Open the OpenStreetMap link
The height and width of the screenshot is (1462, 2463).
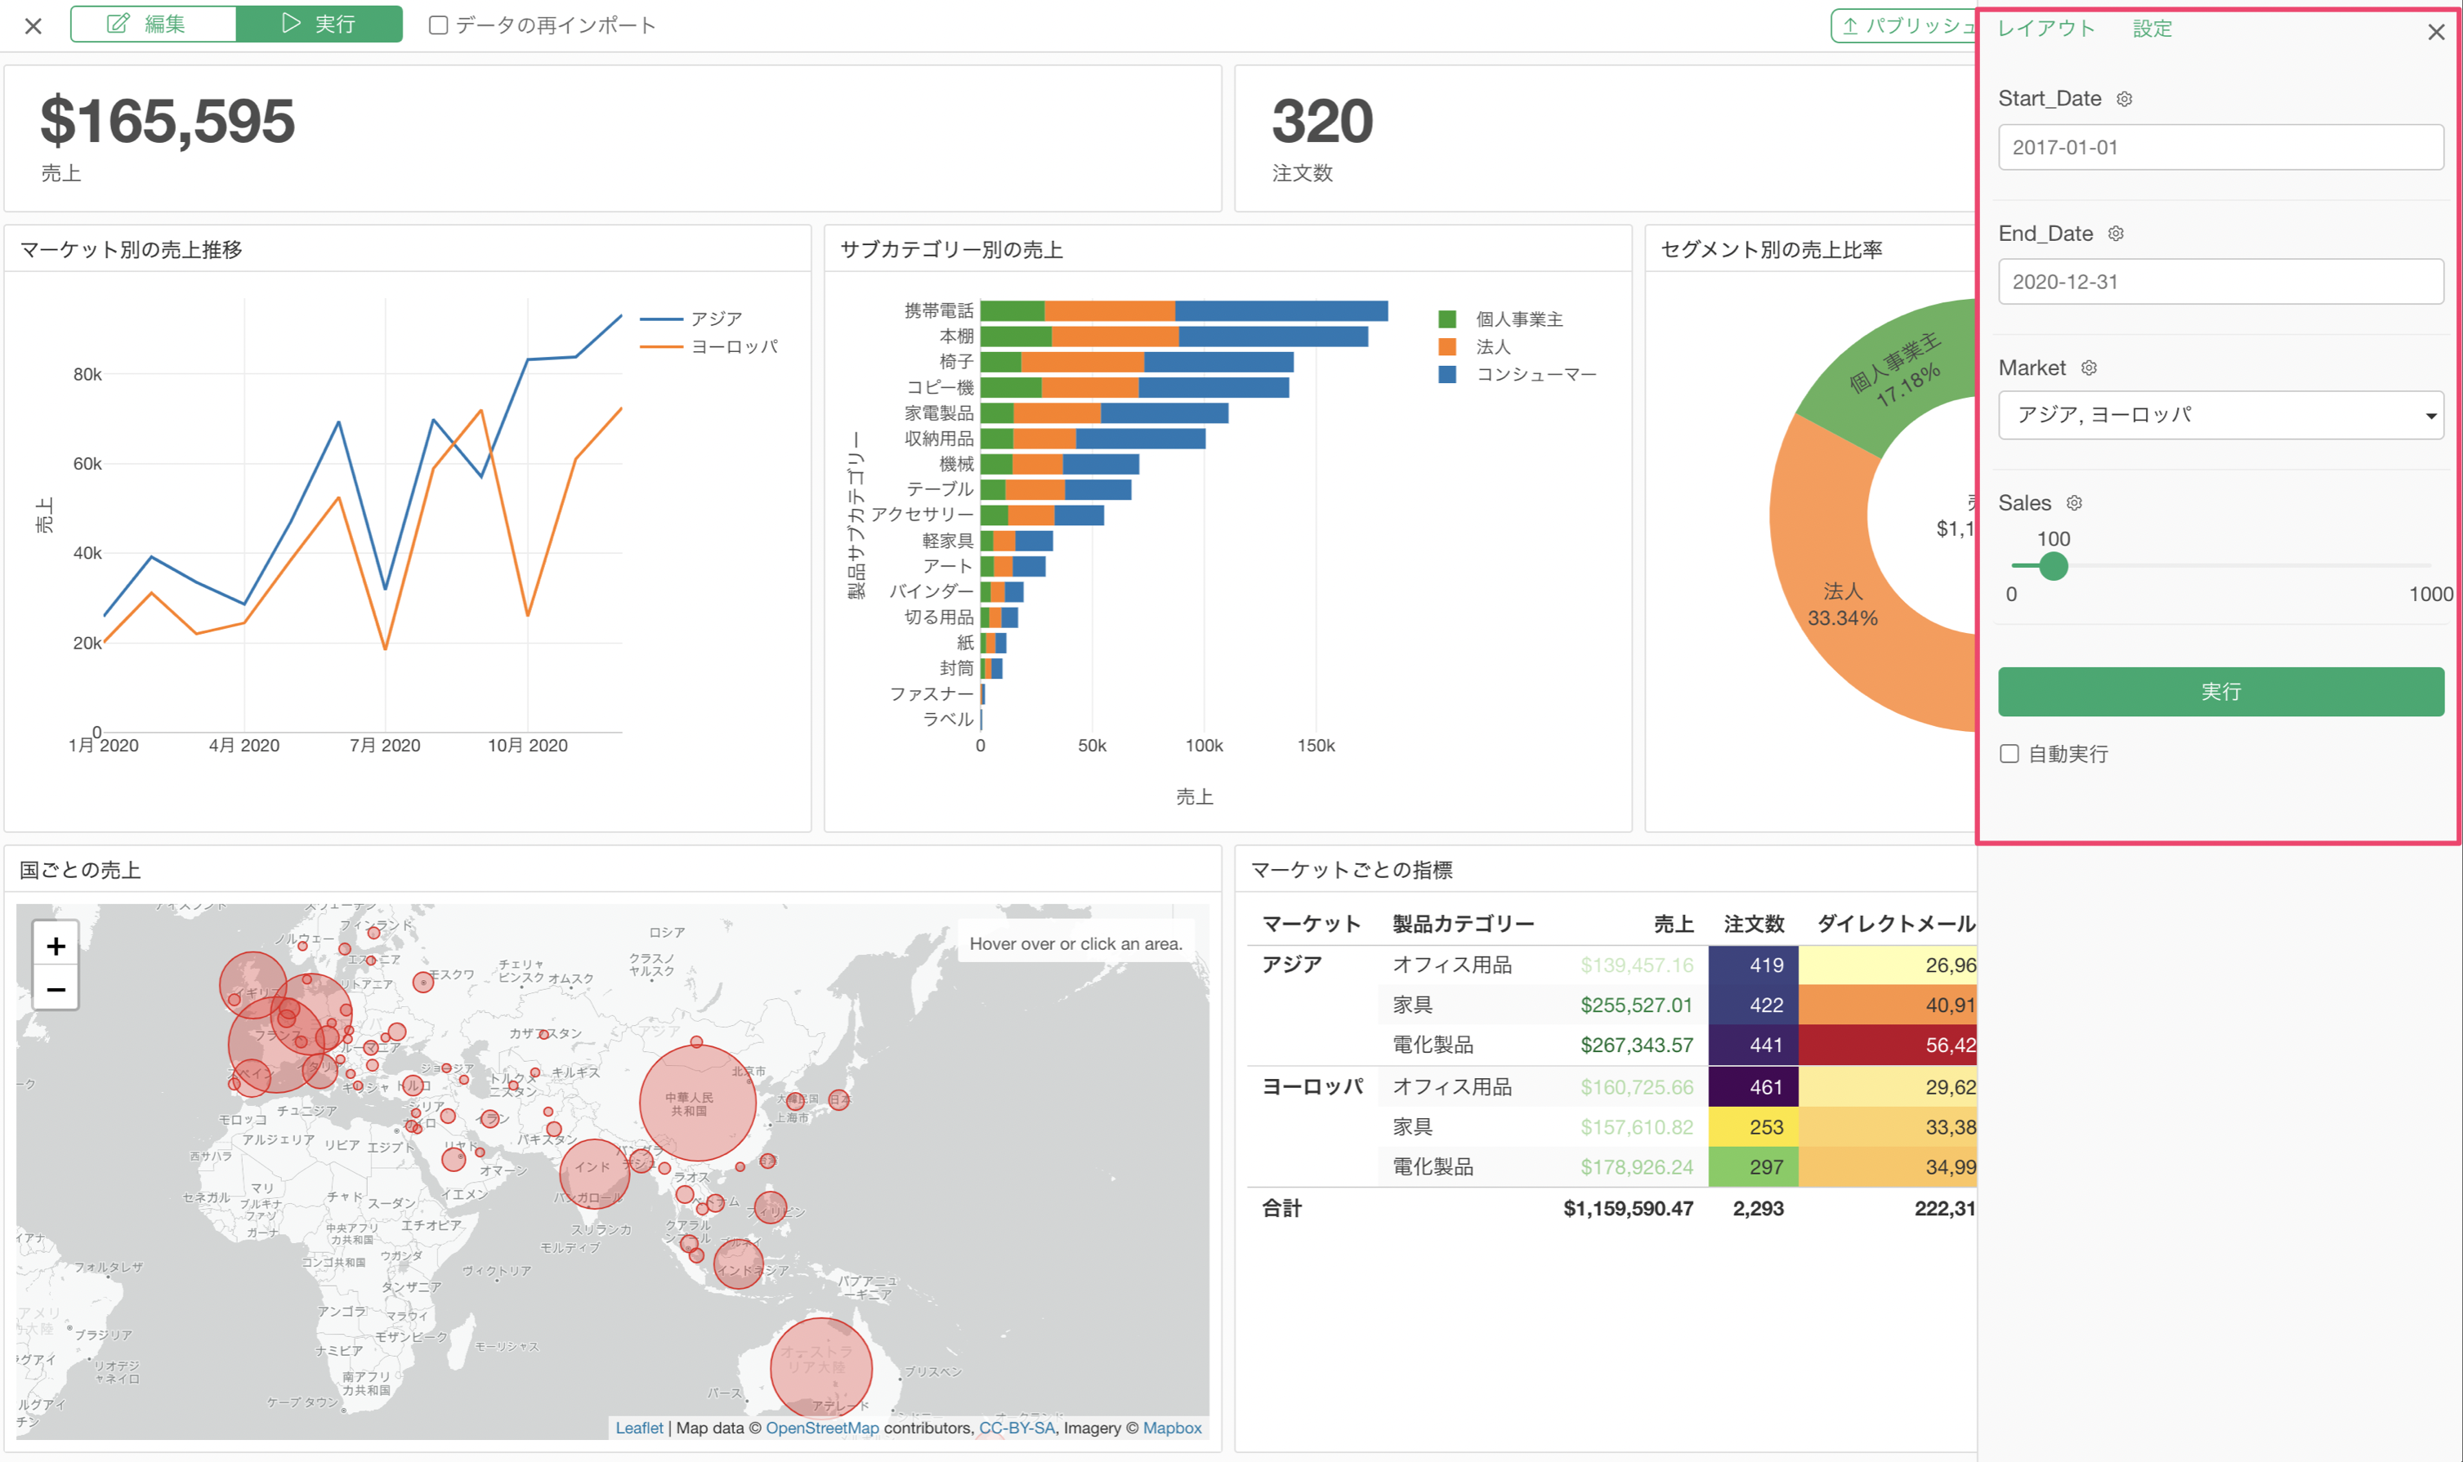pos(822,1428)
